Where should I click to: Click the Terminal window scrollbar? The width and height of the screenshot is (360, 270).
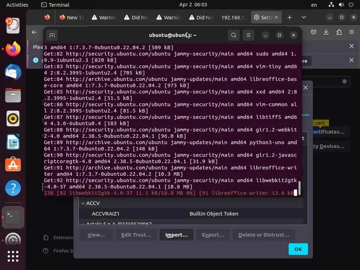point(300,188)
